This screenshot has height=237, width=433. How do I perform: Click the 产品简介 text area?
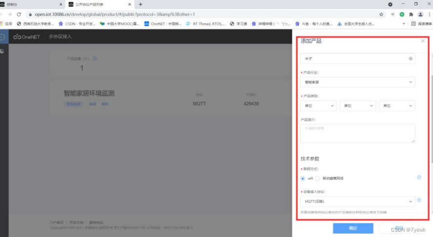pos(358,133)
